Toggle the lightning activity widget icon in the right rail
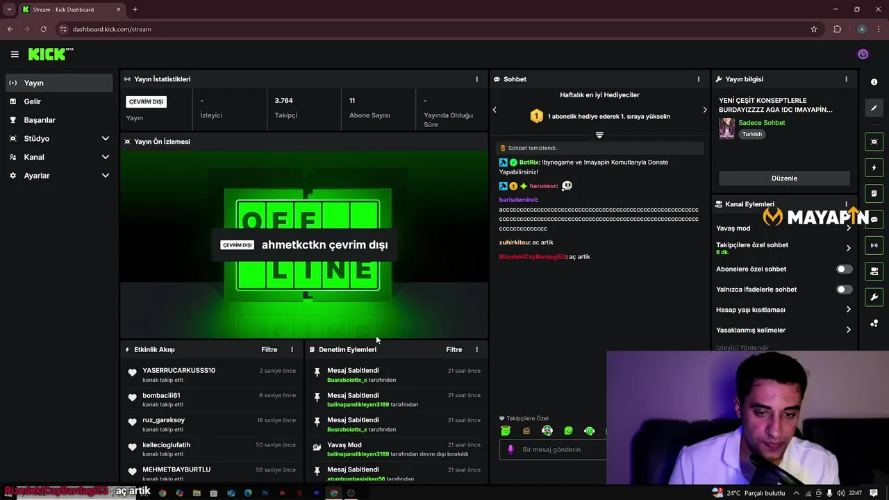 (874, 167)
